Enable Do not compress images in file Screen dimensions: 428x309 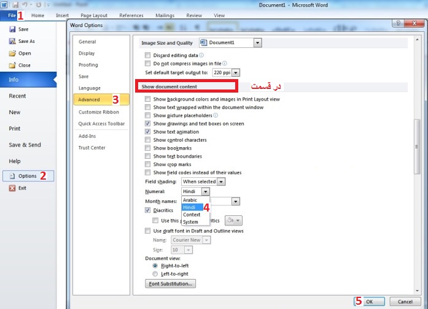pos(147,64)
